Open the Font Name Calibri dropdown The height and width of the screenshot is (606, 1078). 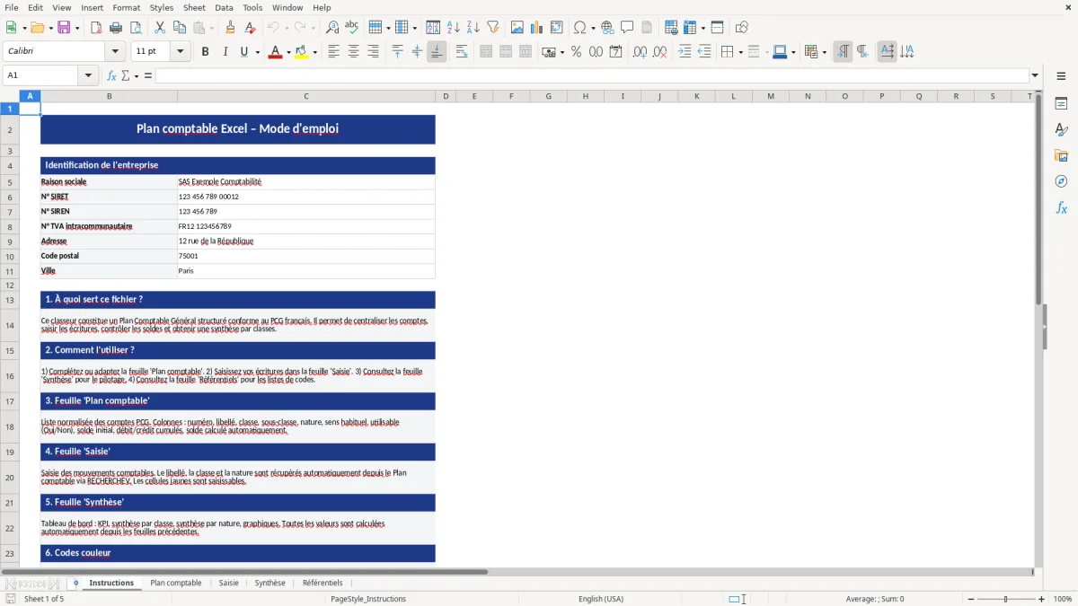click(x=115, y=52)
